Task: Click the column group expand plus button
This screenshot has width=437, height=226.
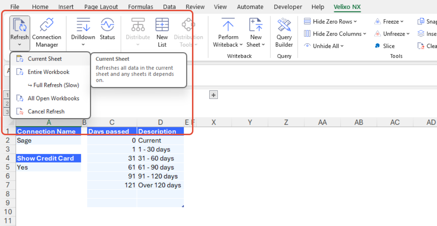Action: tap(214, 95)
